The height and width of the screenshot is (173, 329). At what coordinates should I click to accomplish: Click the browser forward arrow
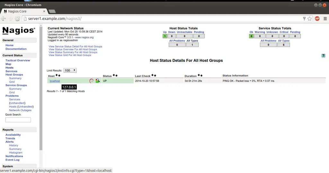tap(11, 19)
